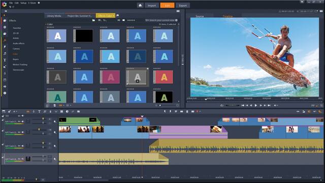This screenshot has width=325, height=183.
Task: Open the Titles category in library sidebar
Action: pyautogui.click(x=5, y=60)
